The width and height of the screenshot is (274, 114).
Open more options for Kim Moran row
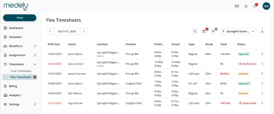pos(262,93)
